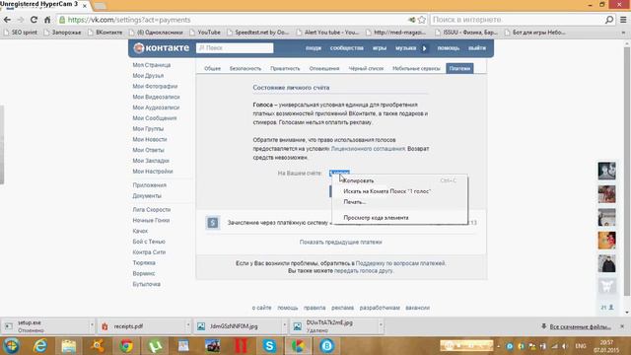This screenshot has height=355, width=631.
Task: Click the browser address bar URL
Action: point(129,20)
